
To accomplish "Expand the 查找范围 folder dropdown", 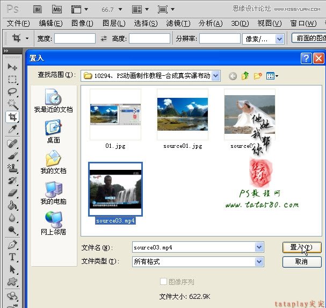I will tap(216, 76).
